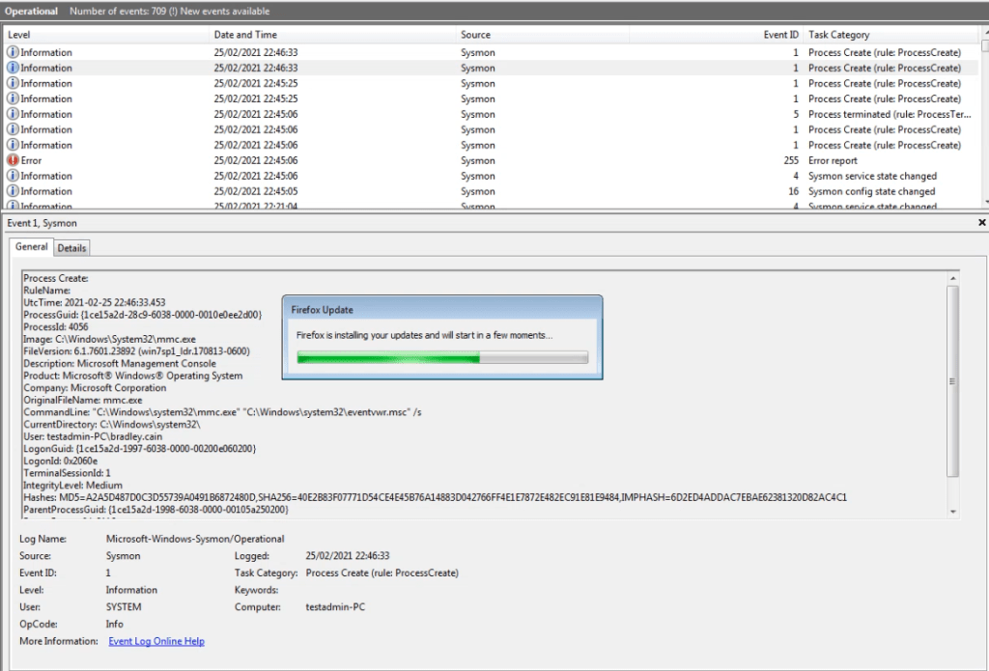Open the Event Log Online Help link
Image resolution: width=989 pixels, height=671 pixels.
point(155,641)
